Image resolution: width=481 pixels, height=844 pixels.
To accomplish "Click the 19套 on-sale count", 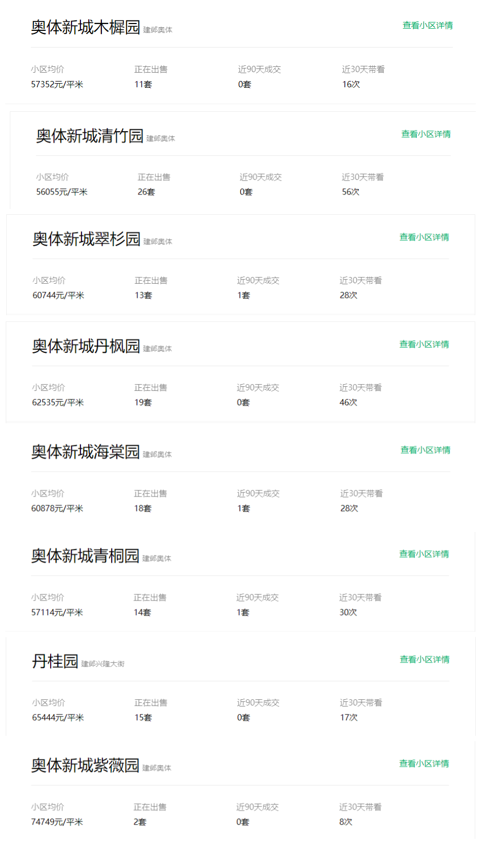I will [x=143, y=403].
